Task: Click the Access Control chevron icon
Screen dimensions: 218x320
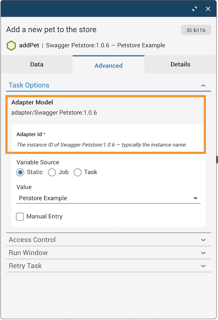Action: point(203,240)
